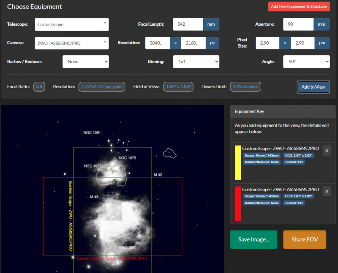Click the µm unit beside Pixel Size
The image size is (338, 273).
tap(322, 43)
